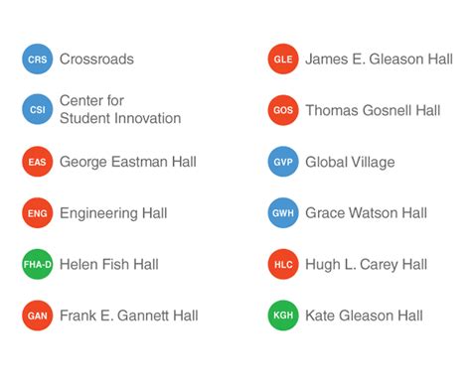Open Frank E. Gannett Hall label
The width and height of the screenshot is (471, 376).
[129, 315]
